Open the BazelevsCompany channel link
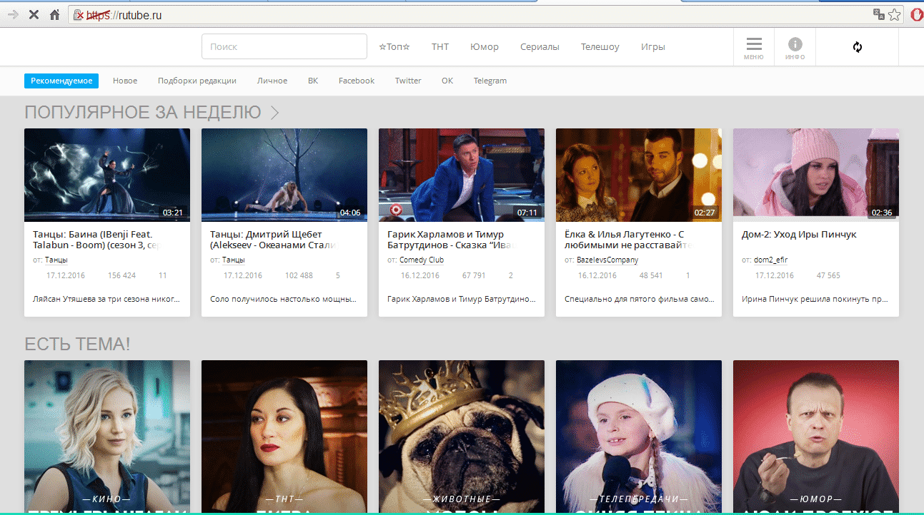Screen dimensions: 924x515 click(x=607, y=260)
